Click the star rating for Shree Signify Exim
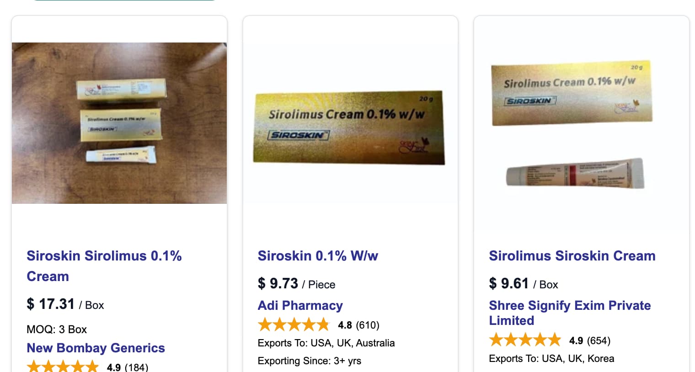The image size is (695, 372). tap(525, 340)
